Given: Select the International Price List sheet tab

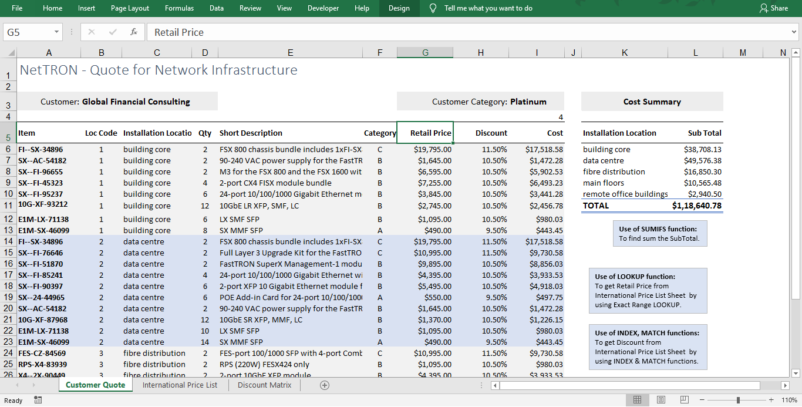Looking at the screenshot, I should [180, 385].
